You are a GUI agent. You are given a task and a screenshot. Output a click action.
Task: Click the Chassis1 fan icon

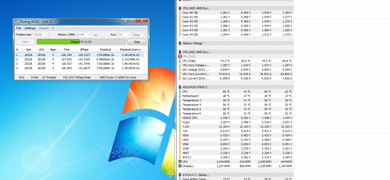tap(180, 166)
